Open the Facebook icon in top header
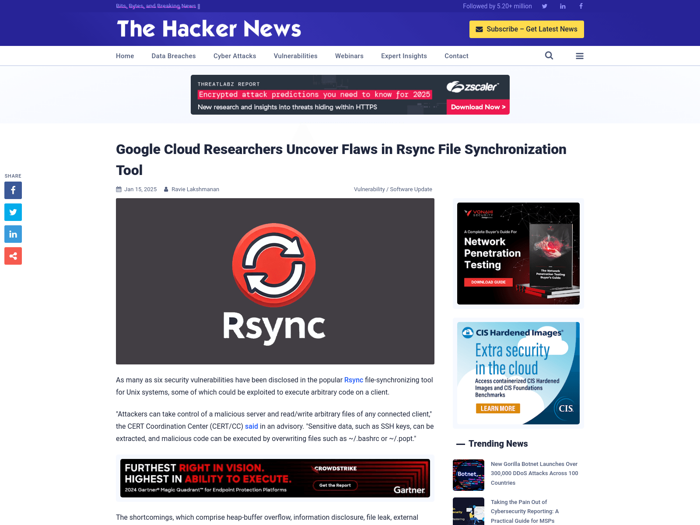This screenshot has height=525, width=700. [x=581, y=6]
